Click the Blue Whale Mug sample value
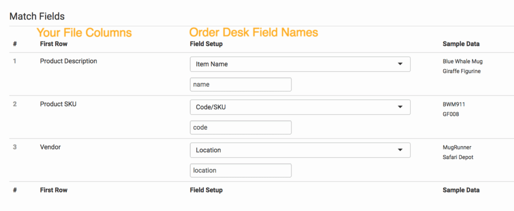Image resolution: width=514 pixels, height=211 pixels. [462, 61]
